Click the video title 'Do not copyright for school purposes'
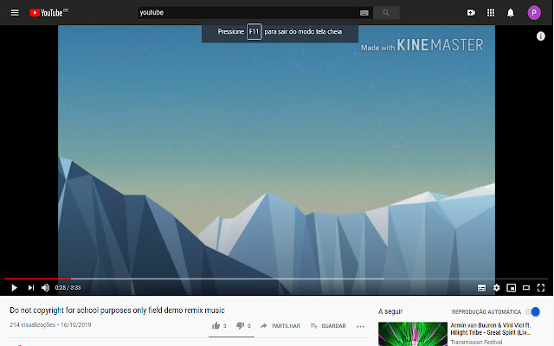The width and height of the screenshot is (554, 346). [118, 310]
